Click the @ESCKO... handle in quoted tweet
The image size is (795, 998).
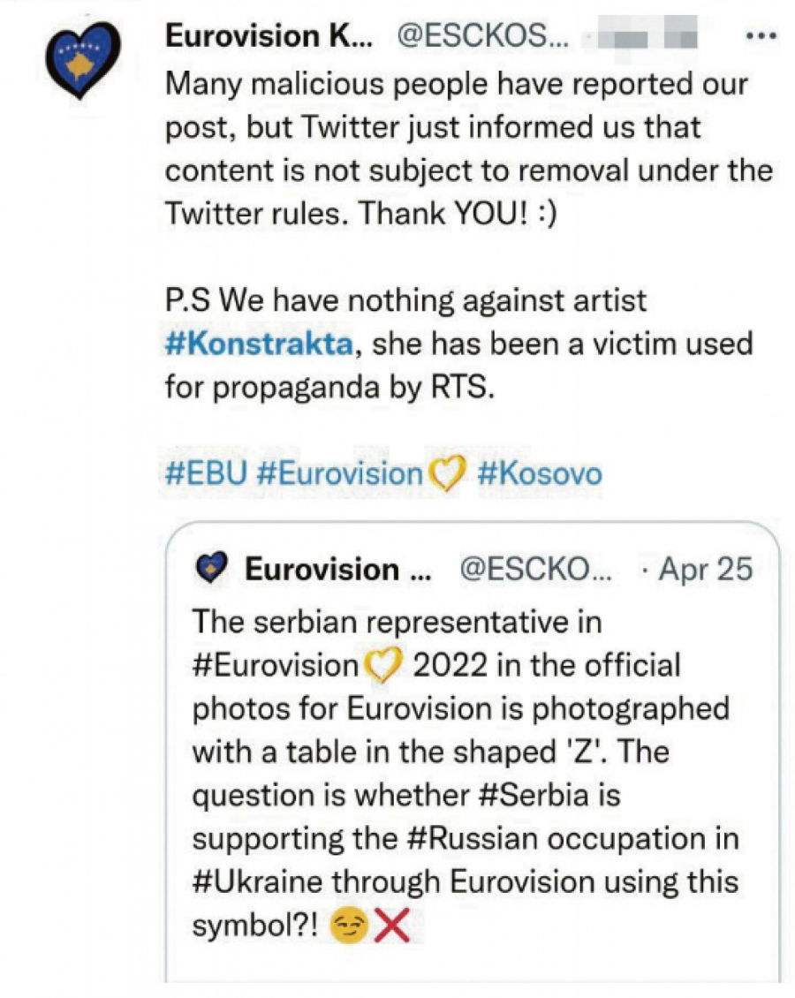point(537,570)
